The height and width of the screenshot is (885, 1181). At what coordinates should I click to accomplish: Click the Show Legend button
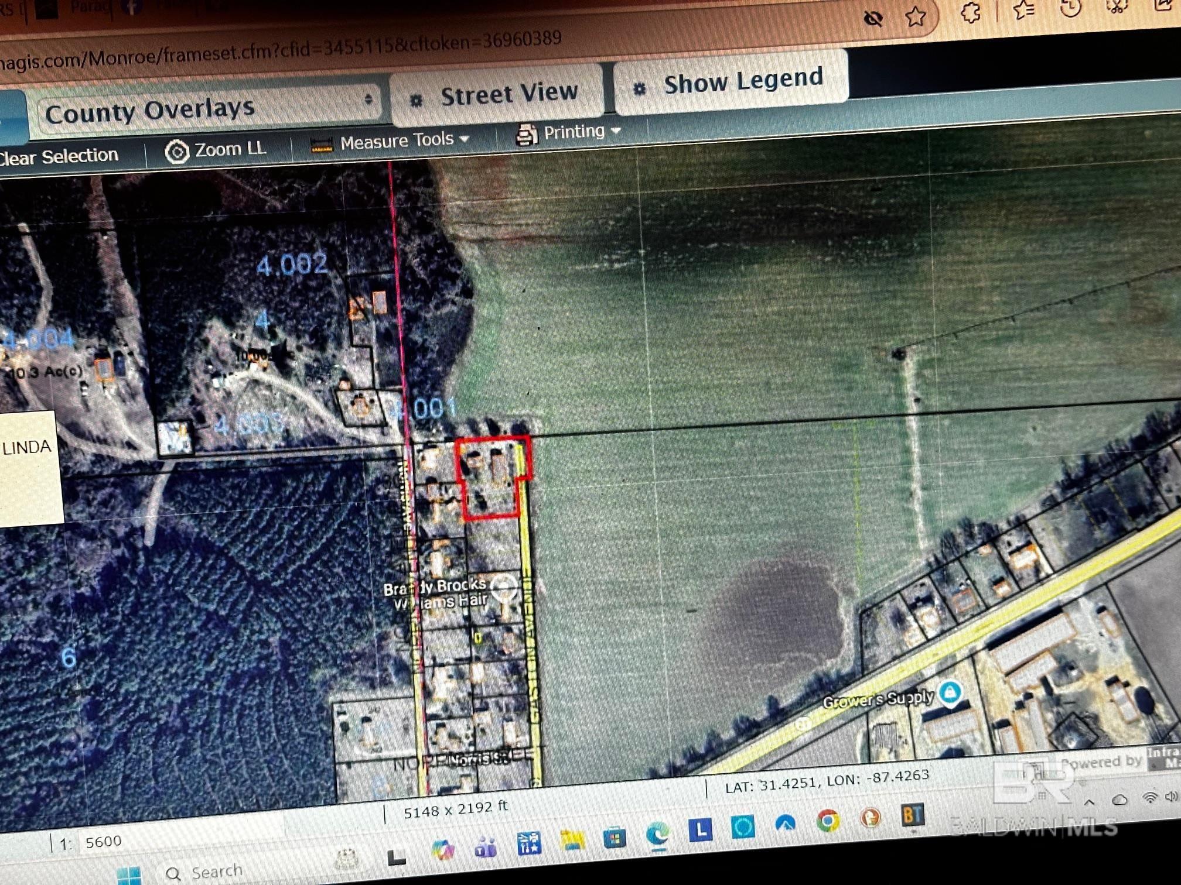click(731, 81)
